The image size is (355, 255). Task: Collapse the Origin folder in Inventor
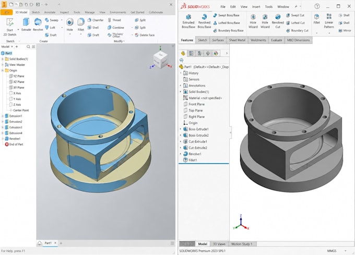[x=3, y=70]
